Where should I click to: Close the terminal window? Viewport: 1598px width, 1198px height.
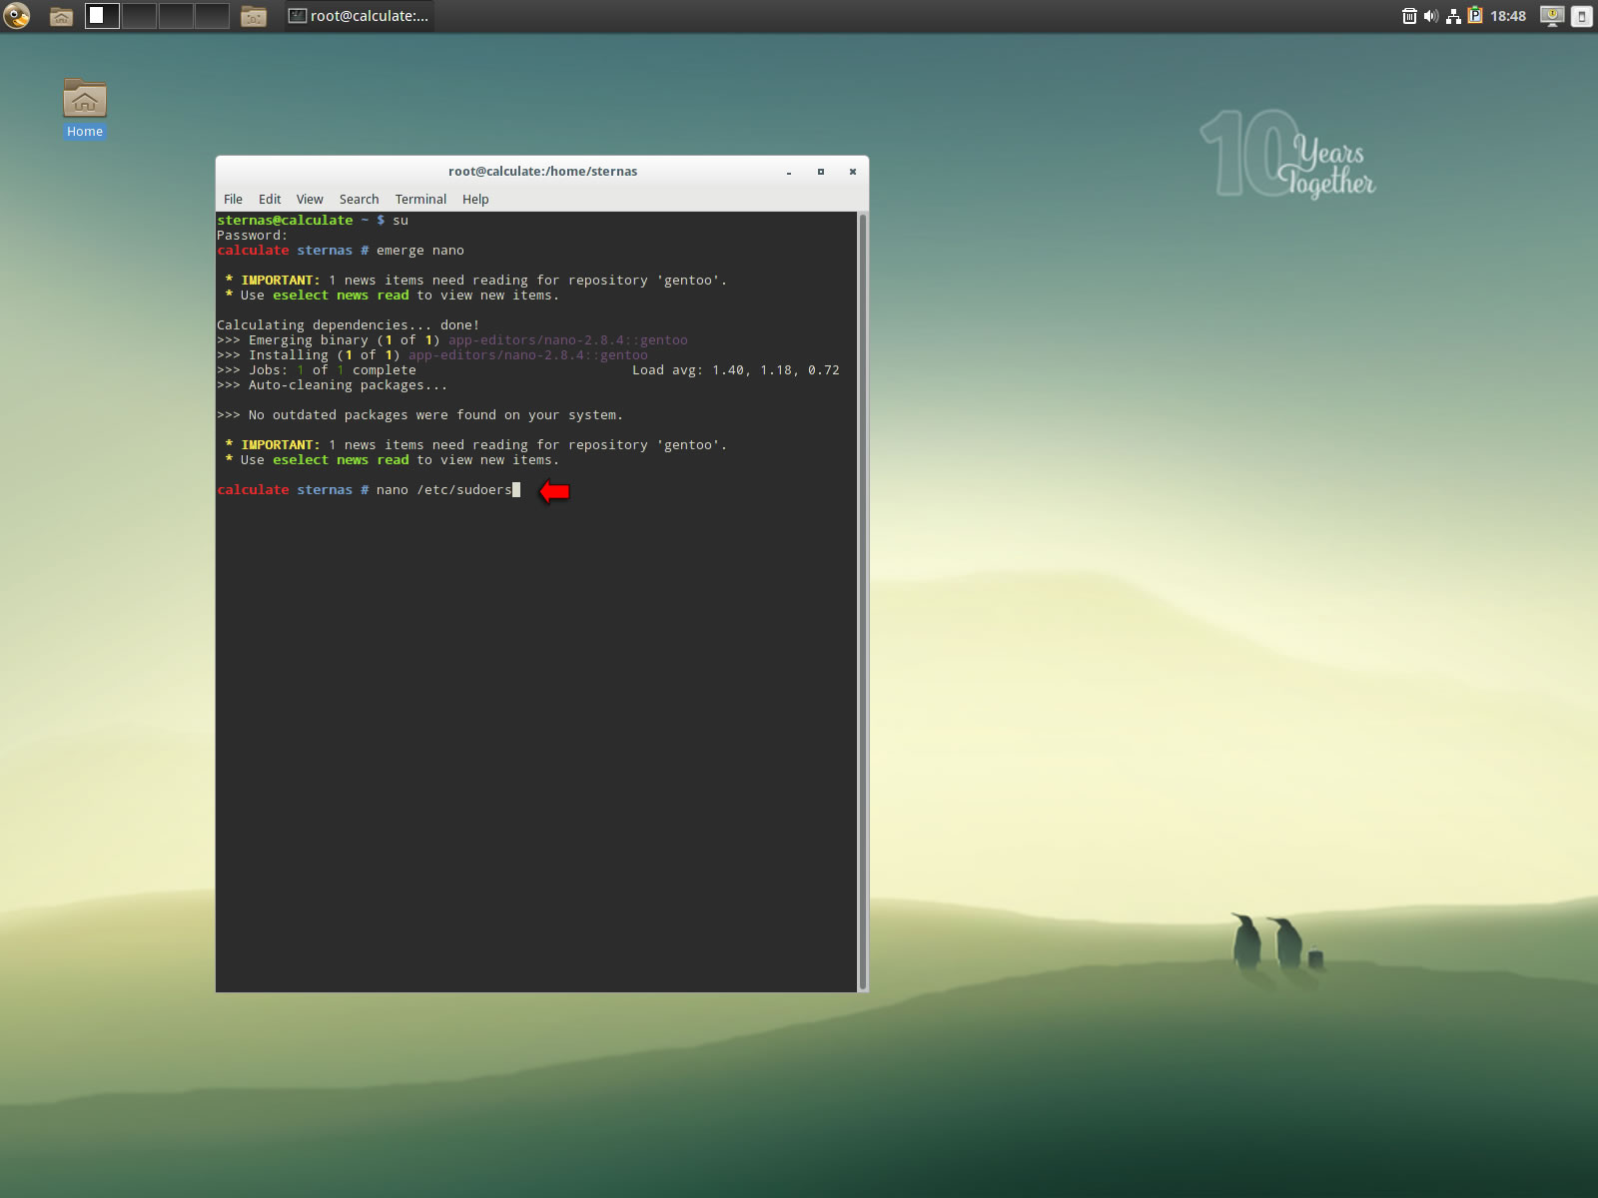[x=853, y=172]
